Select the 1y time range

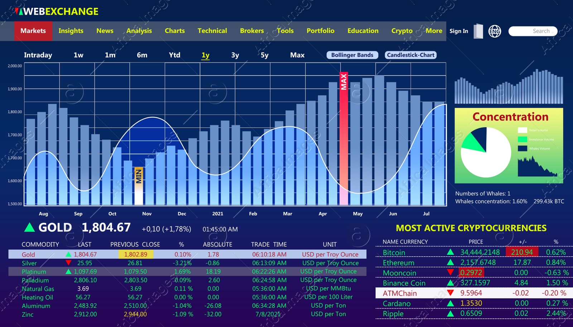click(x=206, y=55)
